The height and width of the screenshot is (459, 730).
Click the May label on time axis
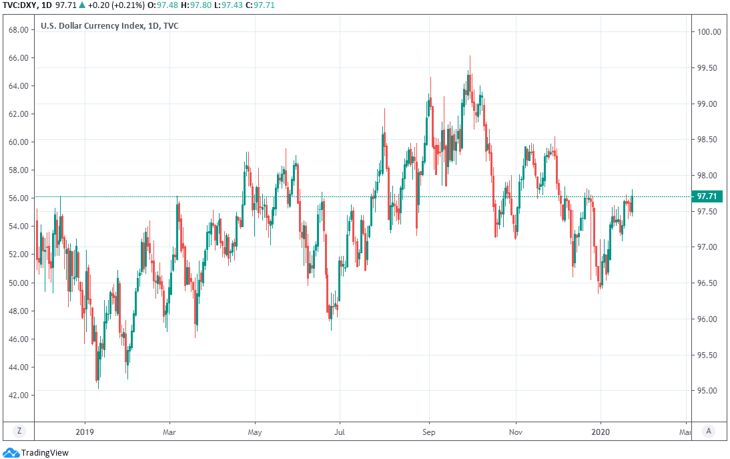(255, 432)
